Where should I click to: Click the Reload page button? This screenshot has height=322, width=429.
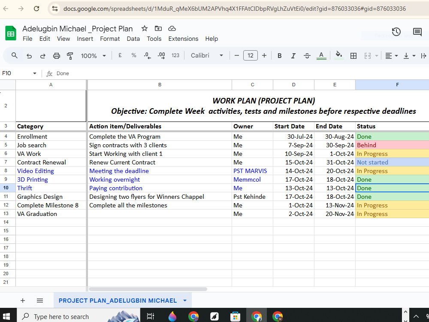point(36,9)
